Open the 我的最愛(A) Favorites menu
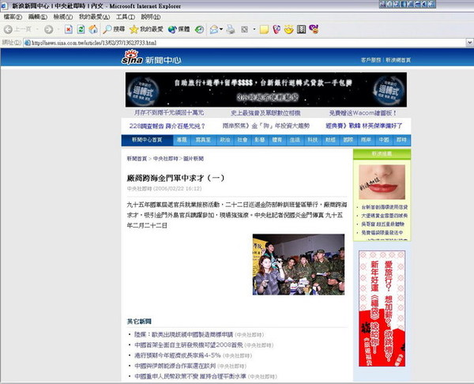 tap(94, 17)
